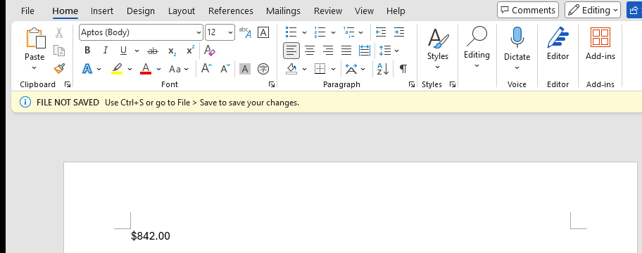The height and width of the screenshot is (253, 642).
Task: Click the $842.00 text in document
Action: (150, 236)
